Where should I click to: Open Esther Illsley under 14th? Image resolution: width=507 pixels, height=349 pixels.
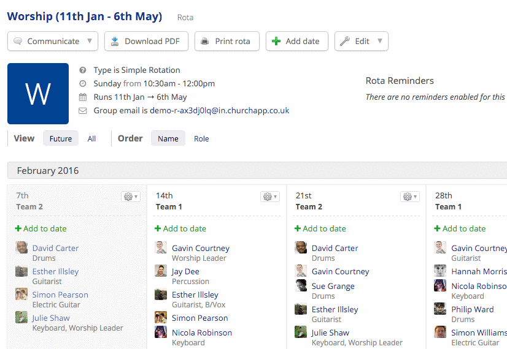(195, 295)
